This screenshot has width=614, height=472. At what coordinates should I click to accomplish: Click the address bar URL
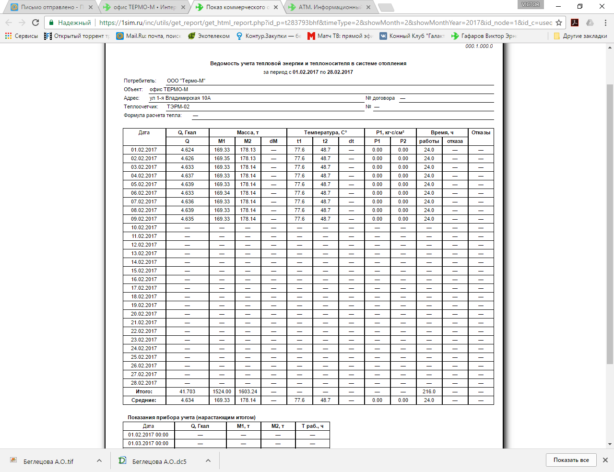point(325,23)
